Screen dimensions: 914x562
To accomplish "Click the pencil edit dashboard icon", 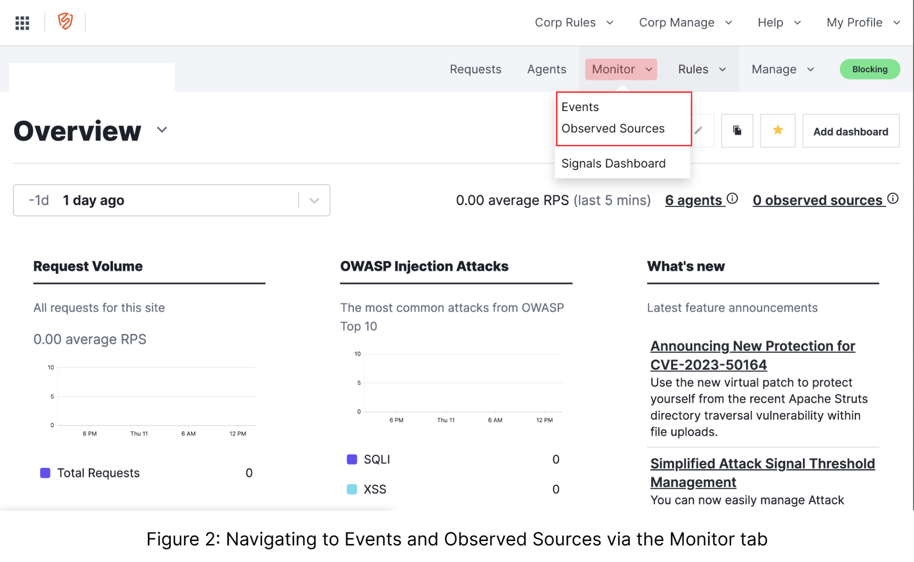I will tap(698, 131).
